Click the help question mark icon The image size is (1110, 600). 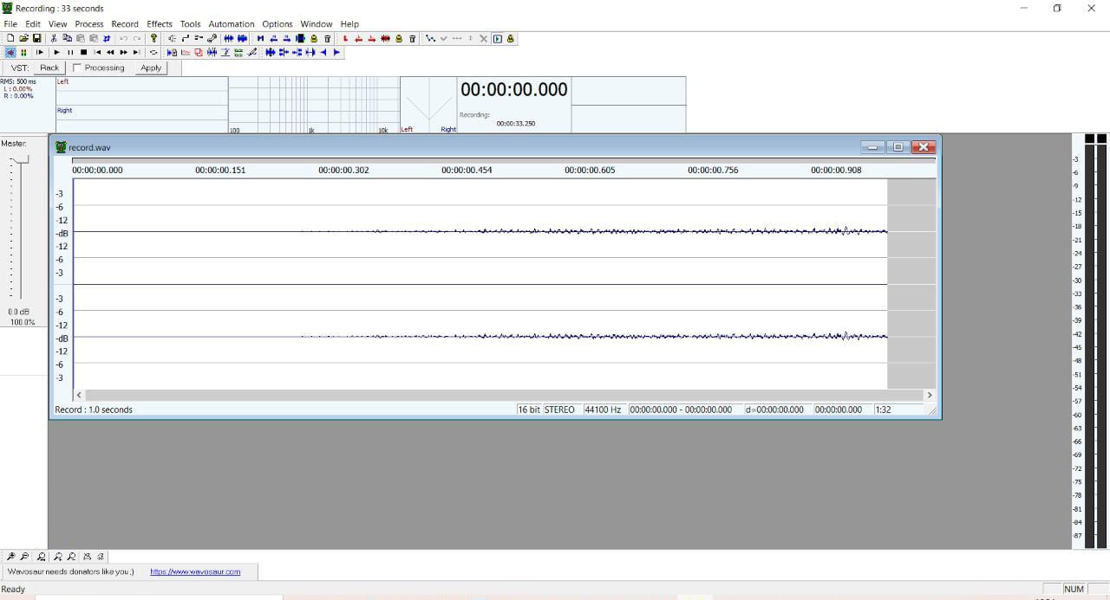coord(154,39)
